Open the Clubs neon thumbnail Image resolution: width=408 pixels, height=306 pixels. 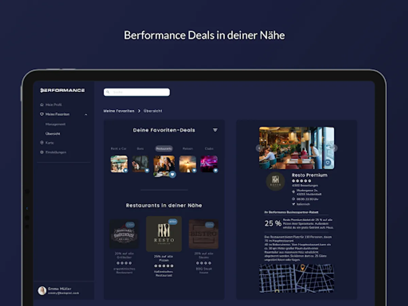tap(209, 164)
